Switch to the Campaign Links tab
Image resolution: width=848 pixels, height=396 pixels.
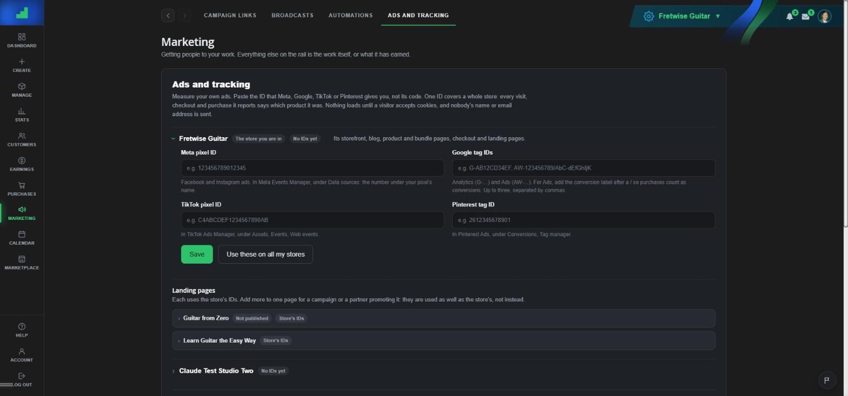point(230,15)
